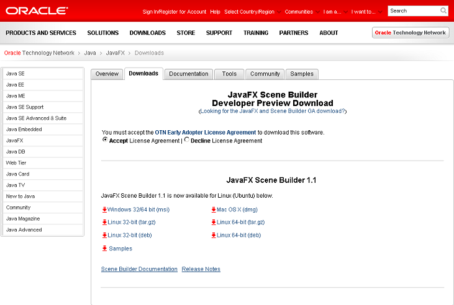Click download arrow icon beside Windows 32/64 bit
This screenshot has height=305, width=454.
[x=104, y=210]
